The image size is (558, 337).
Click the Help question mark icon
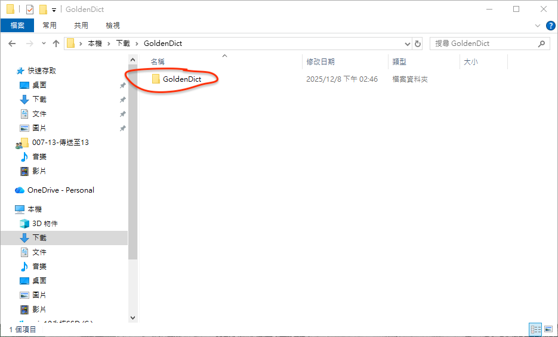pos(550,26)
